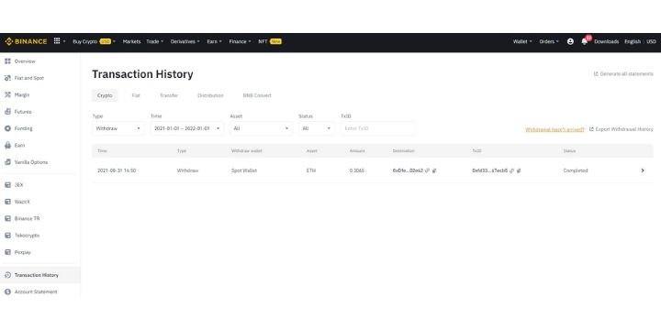Open notifications bell icon
This screenshot has width=661, height=330.
point(584,41)
